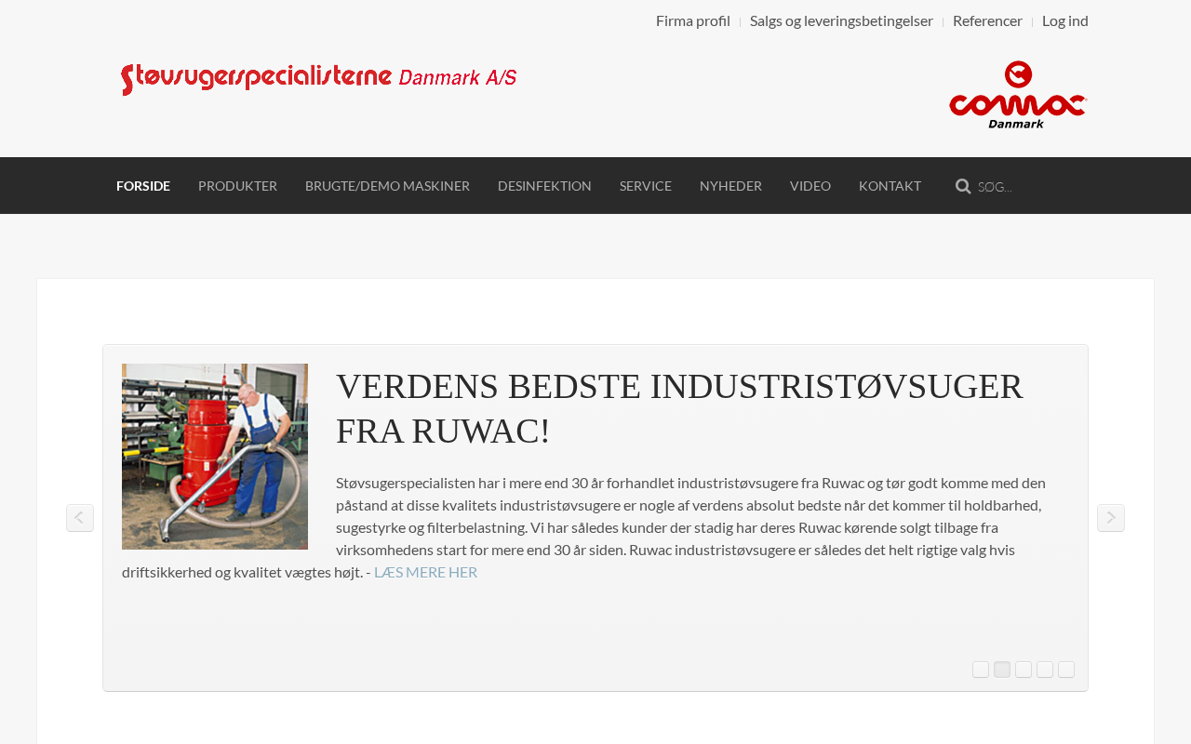The width and height of the screenshot is (1191, 744).
Task: Click the search magnifier icon
Action: coord(963,186)
